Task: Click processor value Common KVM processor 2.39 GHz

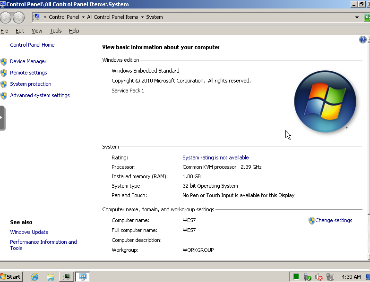Action: 222,167
